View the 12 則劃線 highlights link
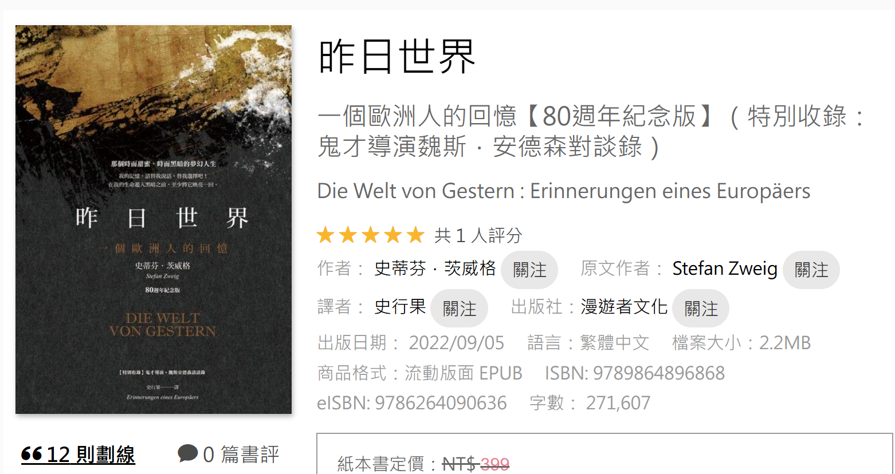Screen dimensions: 895x474 pos(78,455)
